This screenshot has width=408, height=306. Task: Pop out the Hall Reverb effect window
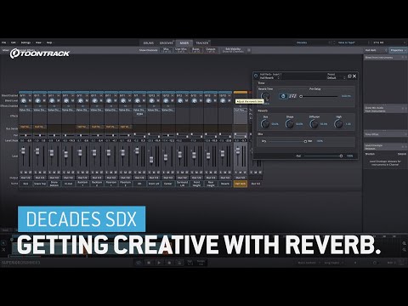(349, 76)
